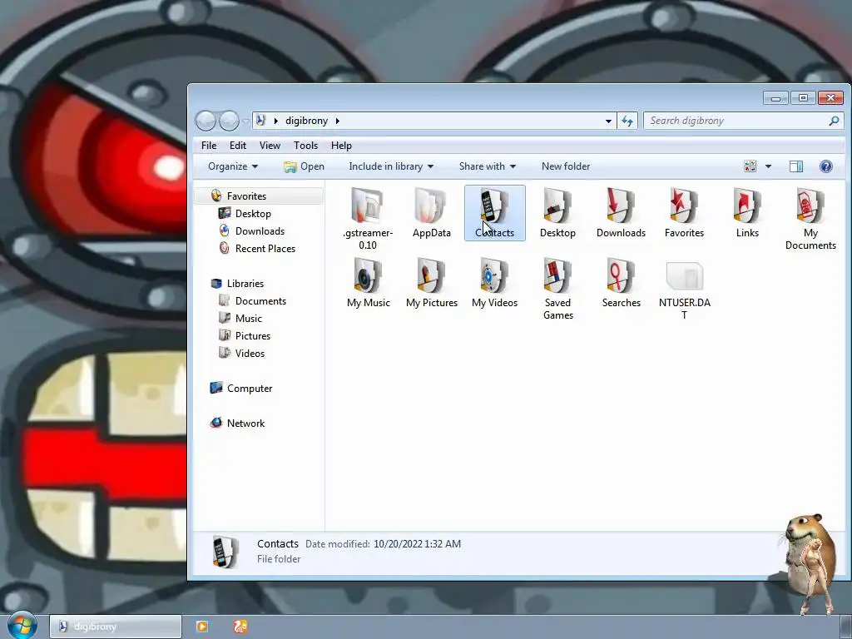Expand the arrow before digibrony in address bar

(x=275, y=121)
